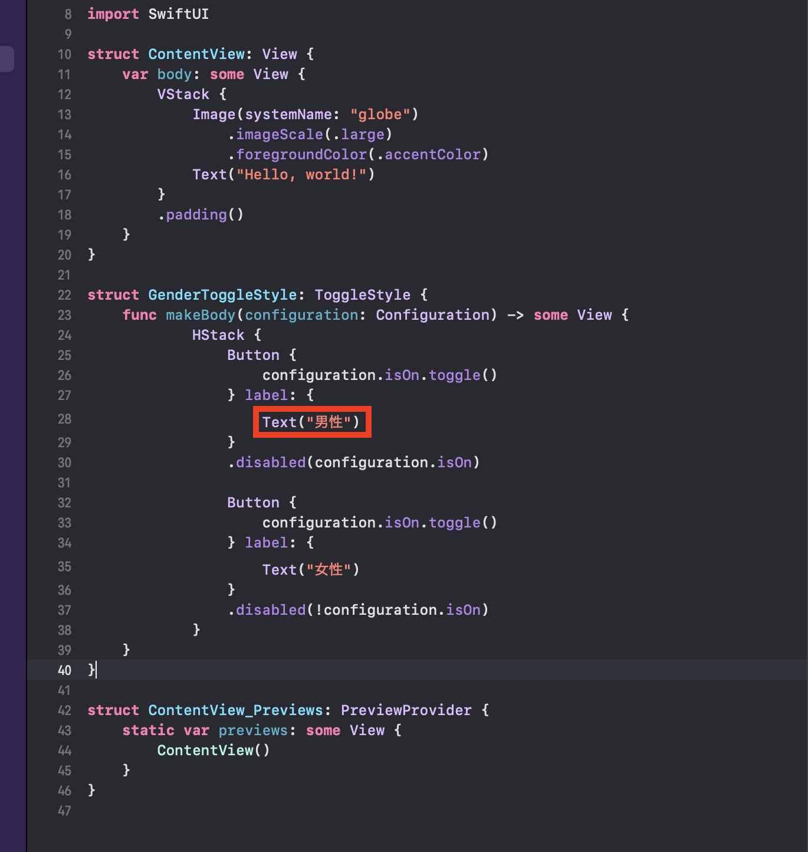Click the "systemName:" argument label on line 13
Screen dimensions: 808x852
pos(293,114)
